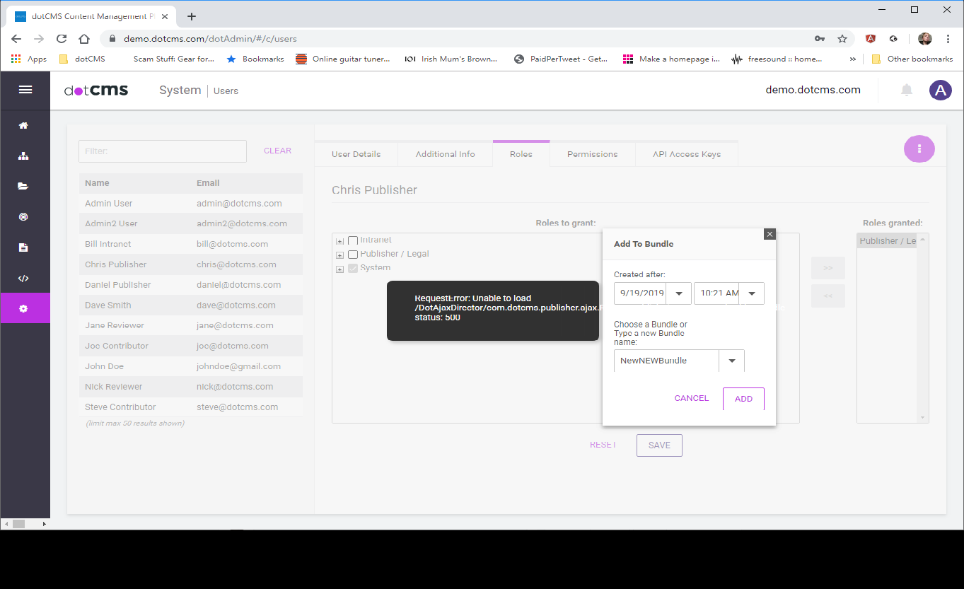Expand the Publisher / Legal role tree item
This screenshot has width=964, height=589.
[339, 254]
